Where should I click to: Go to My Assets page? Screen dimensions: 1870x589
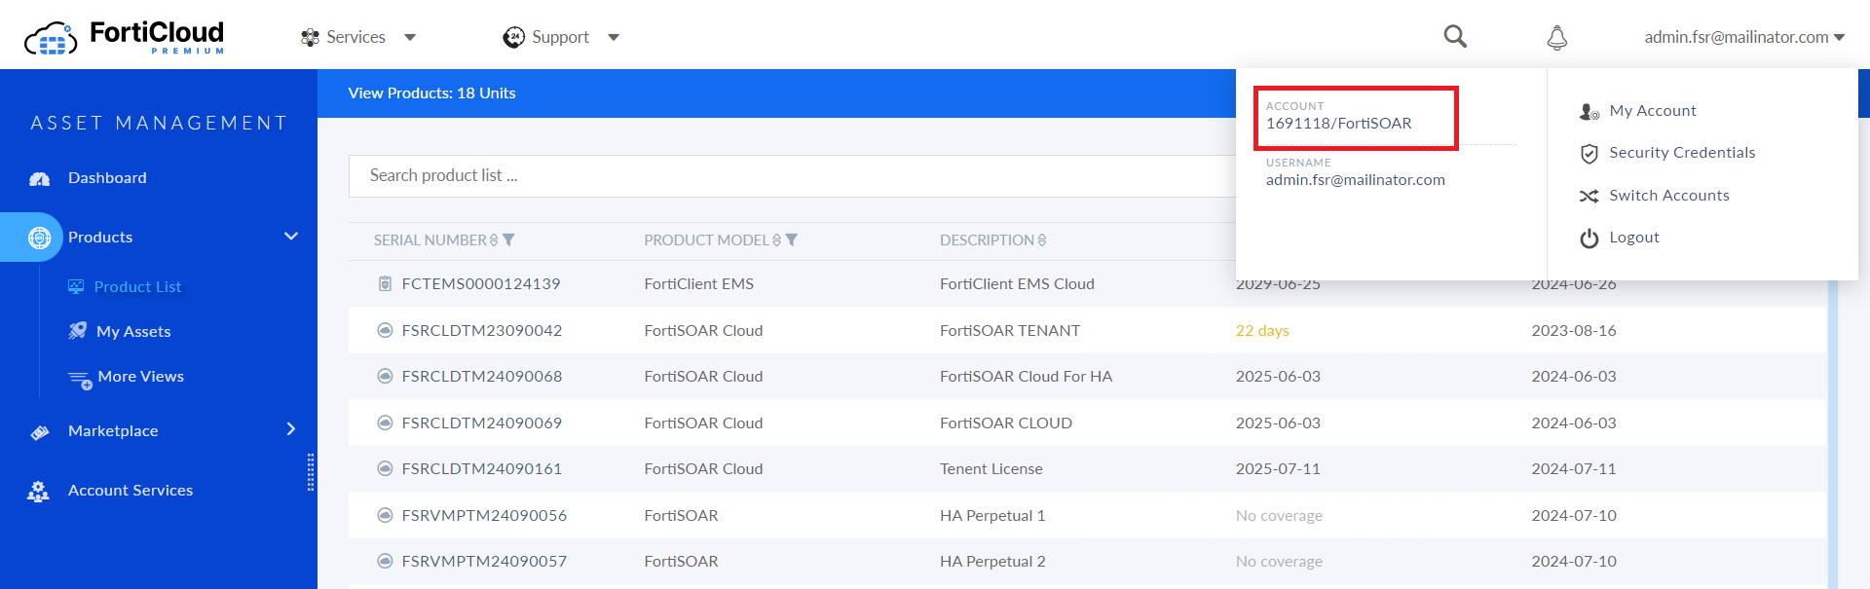pyautogui.click(x=133, y=332)
